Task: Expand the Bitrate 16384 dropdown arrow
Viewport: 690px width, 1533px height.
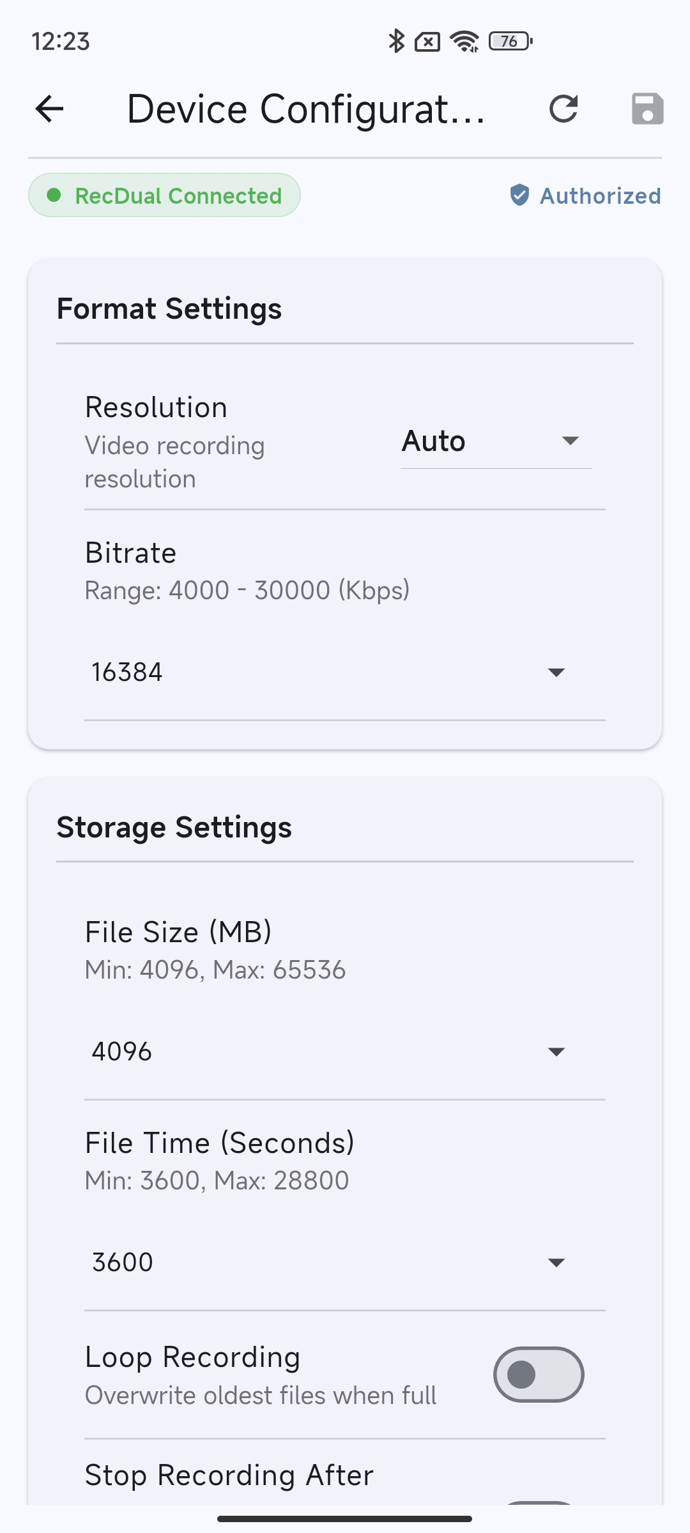Action: click(556, 673)
